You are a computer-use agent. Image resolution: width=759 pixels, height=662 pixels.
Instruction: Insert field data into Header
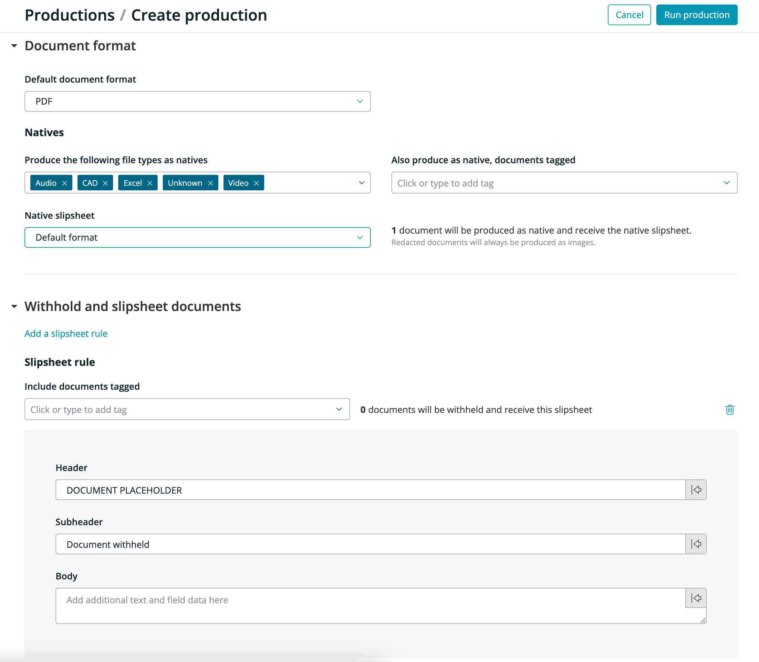pos(696,490)
